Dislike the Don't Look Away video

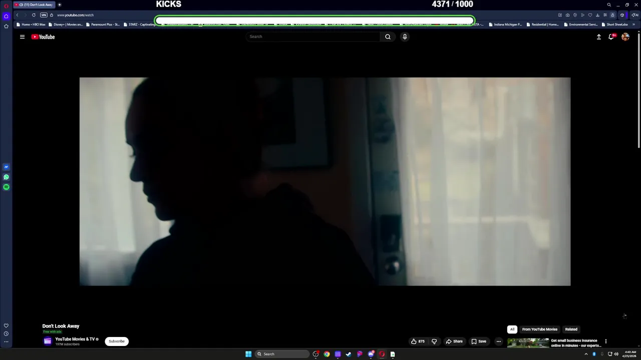click(x=434, y=341)
